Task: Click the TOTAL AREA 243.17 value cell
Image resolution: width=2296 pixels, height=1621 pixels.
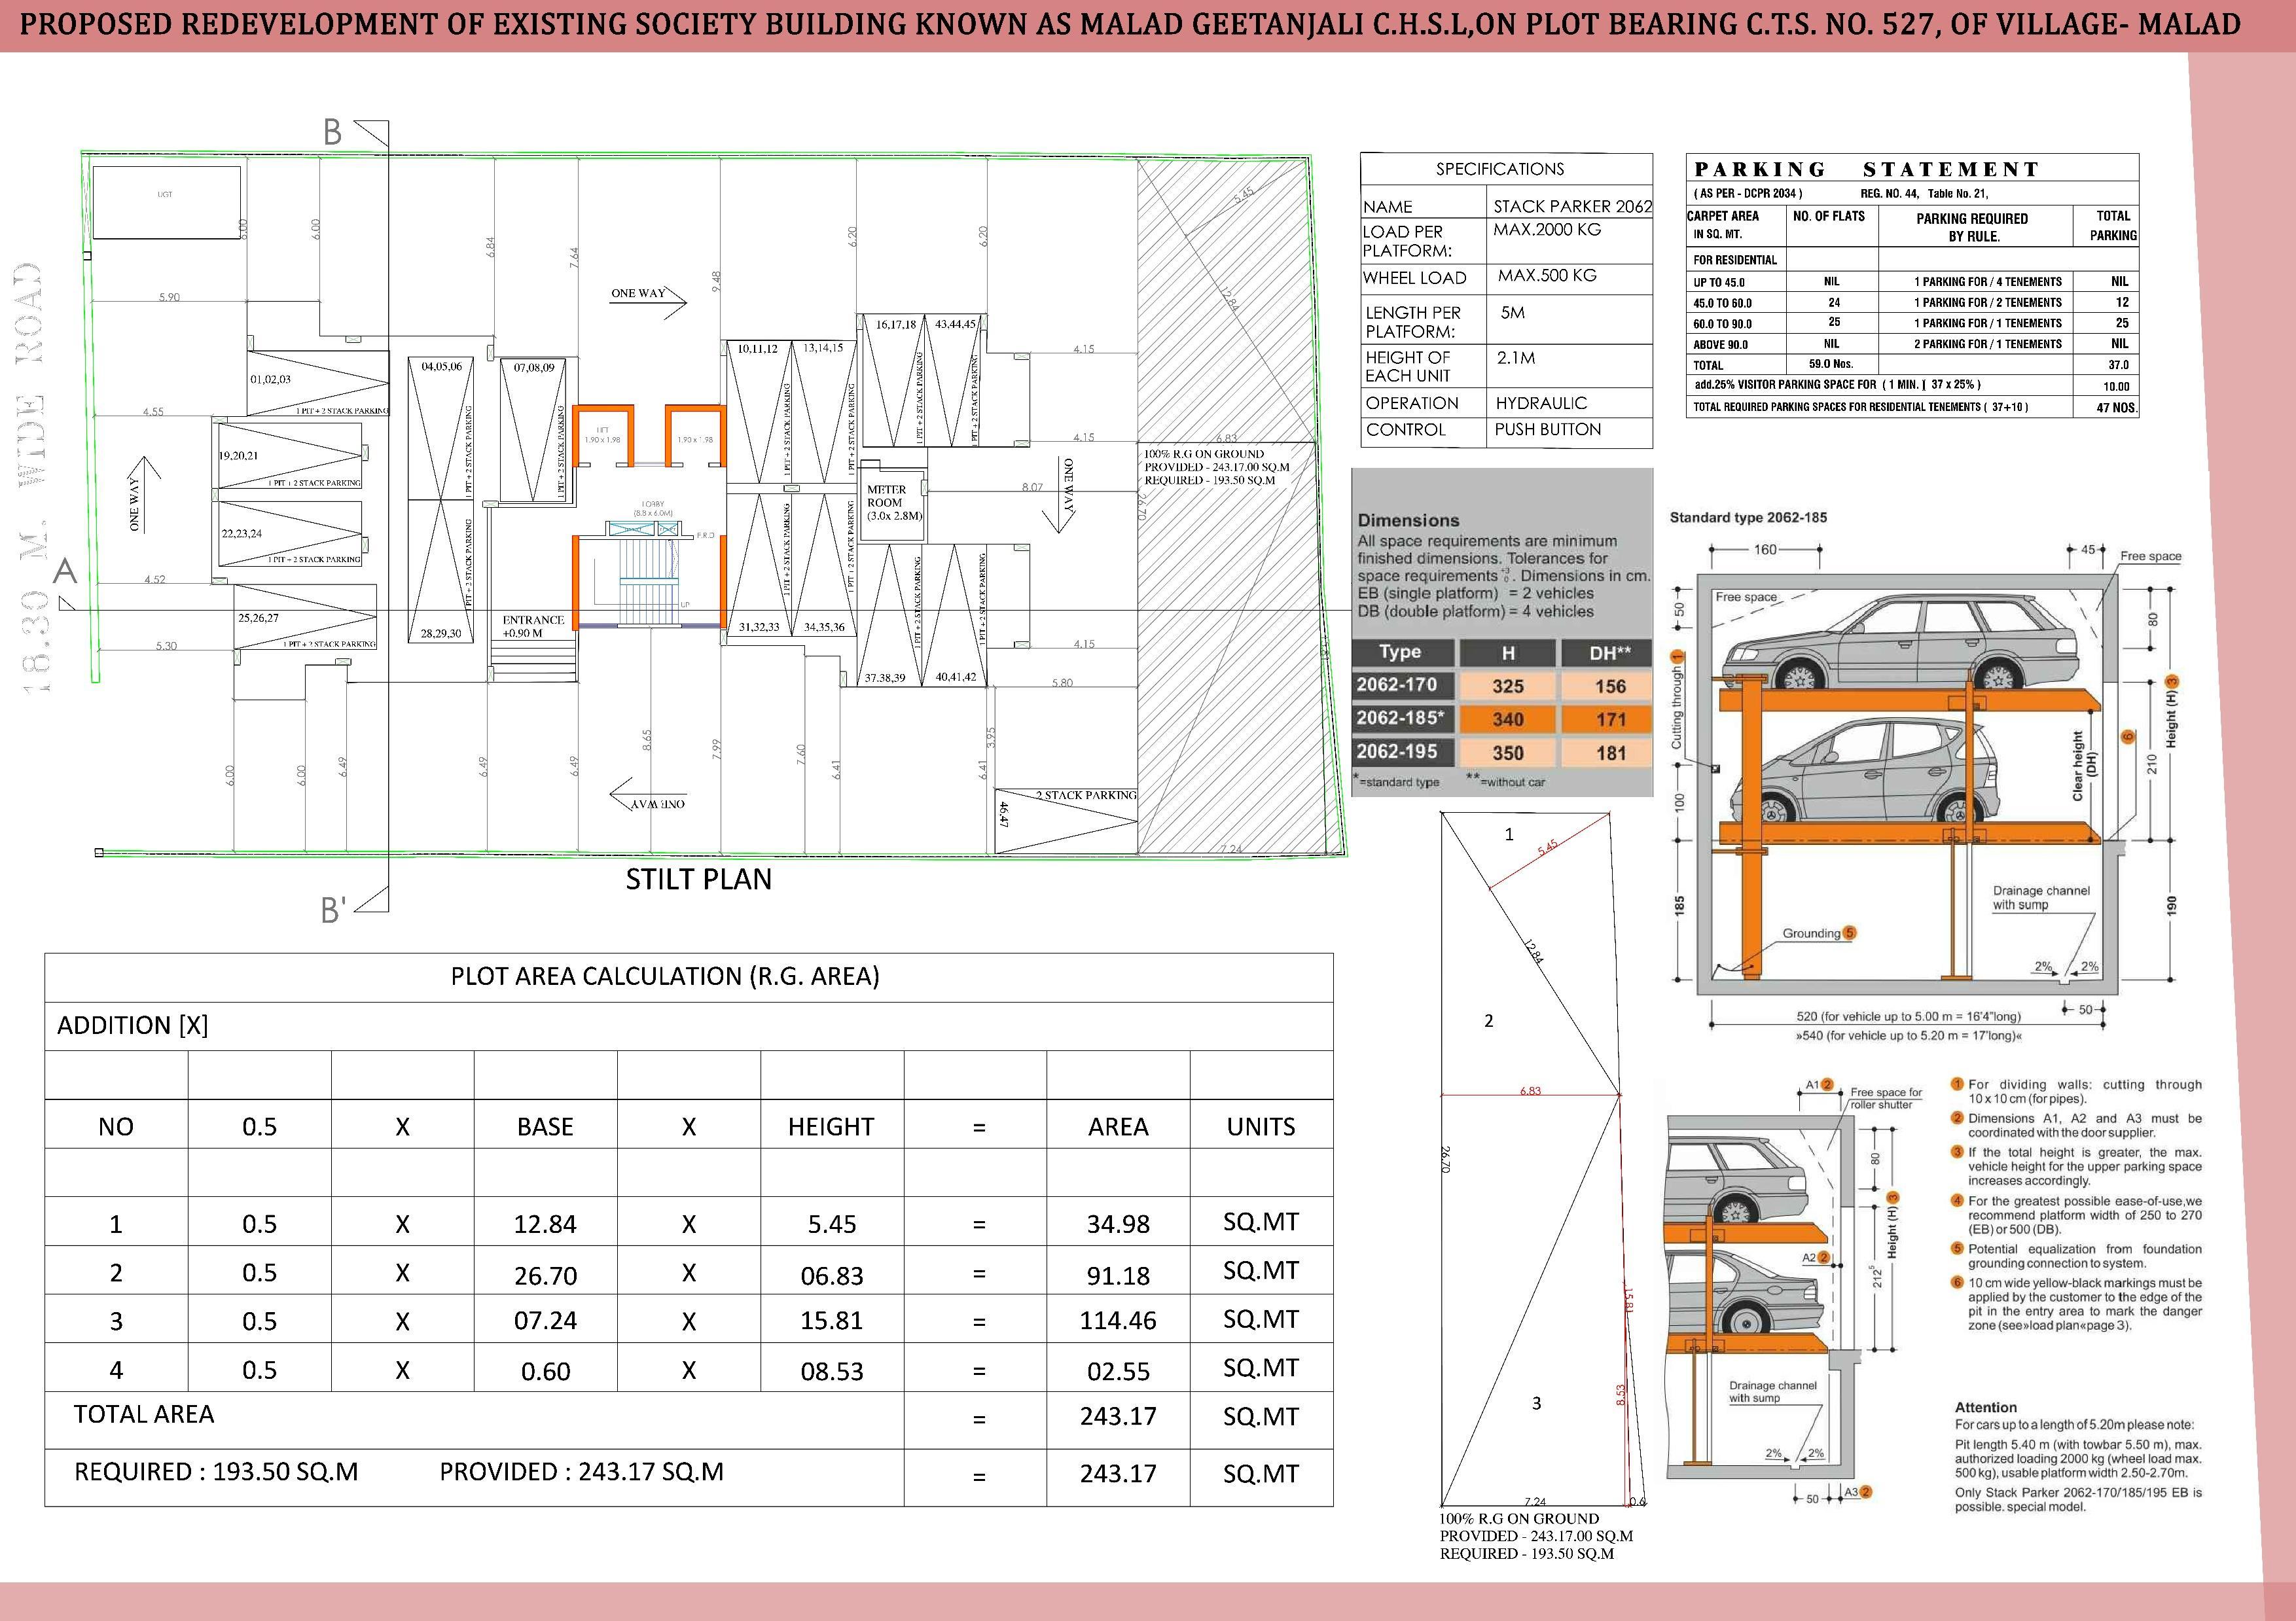Action: click(x=1117, y=1416)
